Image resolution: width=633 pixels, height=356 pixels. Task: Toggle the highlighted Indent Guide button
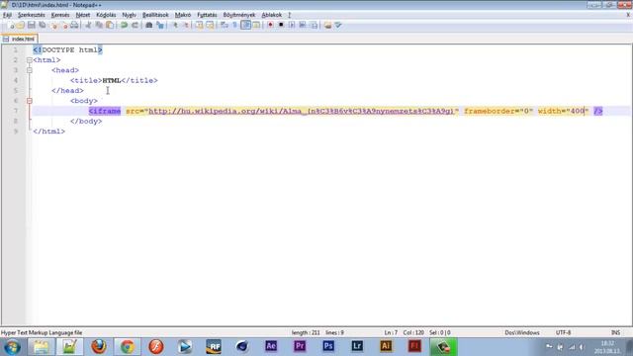pos(246,25)
